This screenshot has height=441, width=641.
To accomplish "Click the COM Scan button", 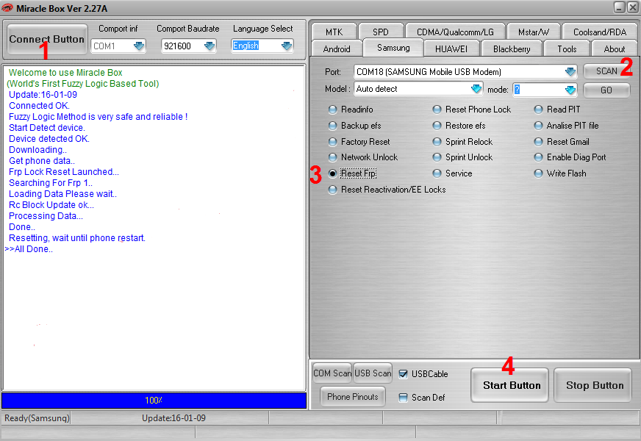I will (x=332, y=373).
